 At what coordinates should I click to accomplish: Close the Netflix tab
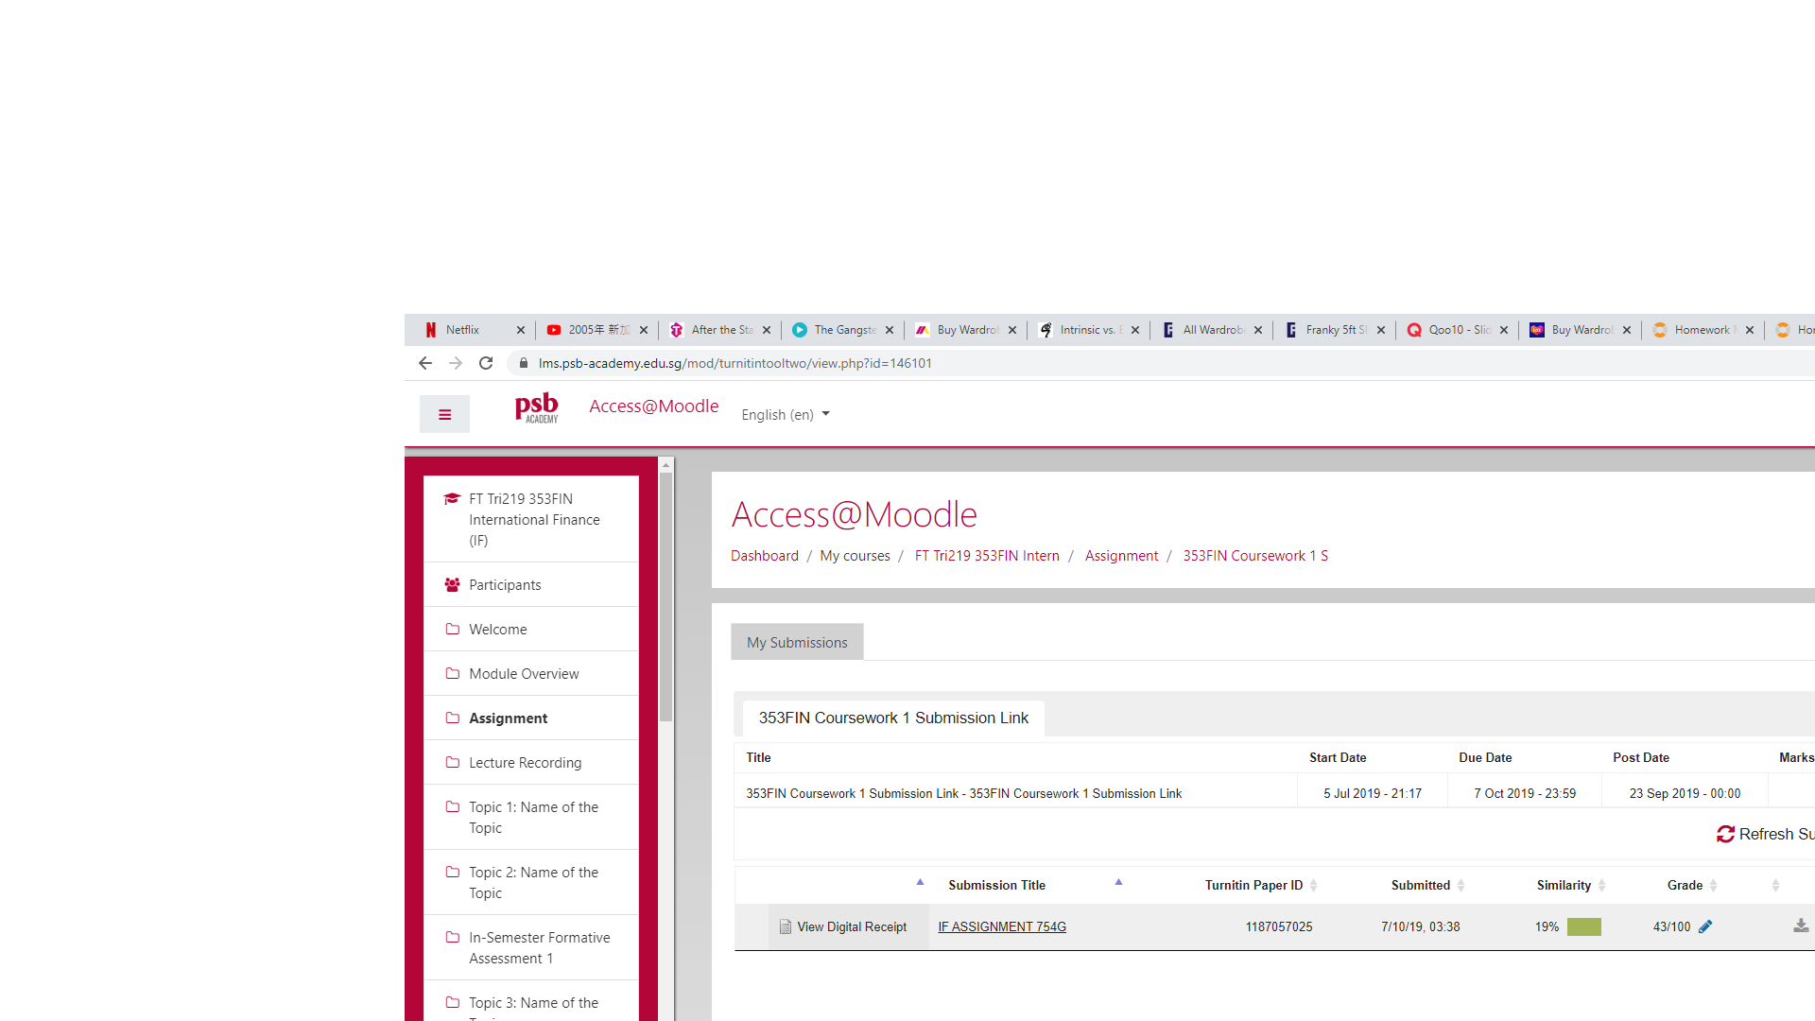(x=520, y=330)
